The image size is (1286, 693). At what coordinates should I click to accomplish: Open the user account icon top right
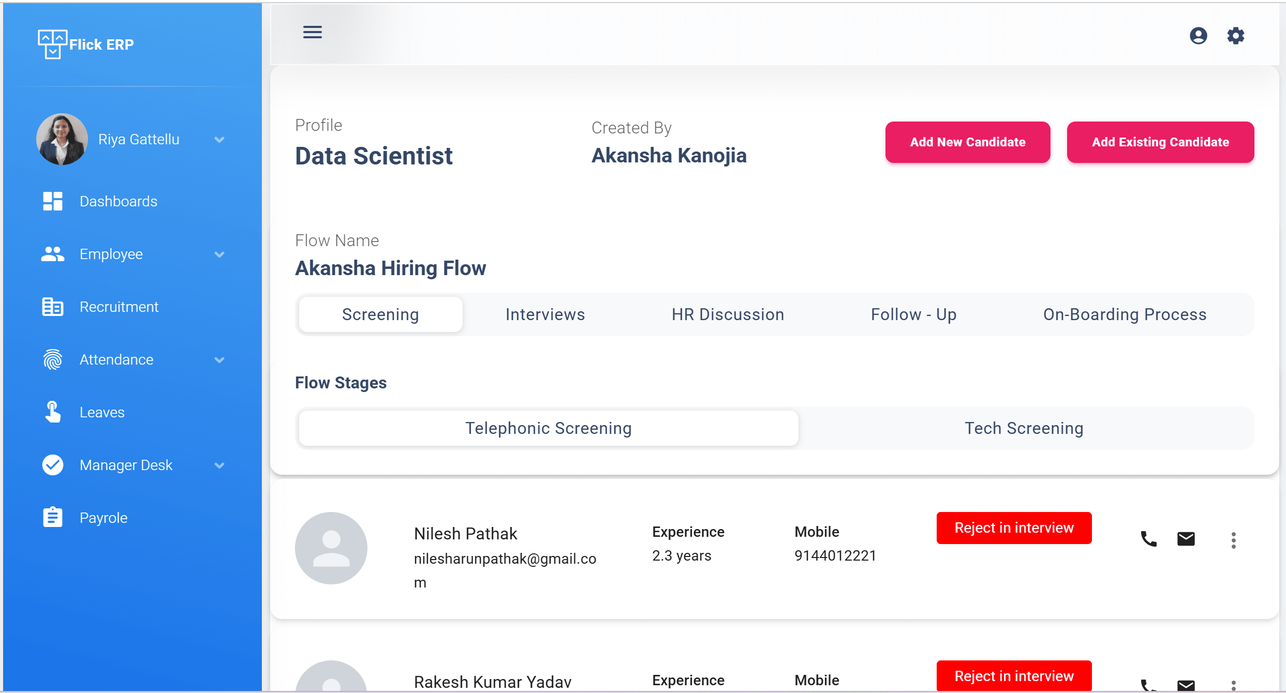coord(1198,35)
